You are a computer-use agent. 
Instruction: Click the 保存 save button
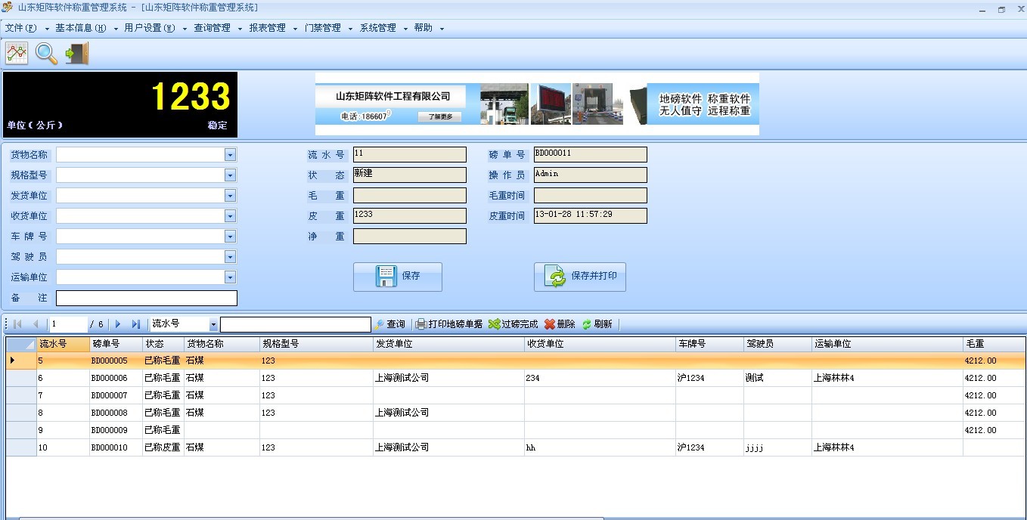[397, 277]
